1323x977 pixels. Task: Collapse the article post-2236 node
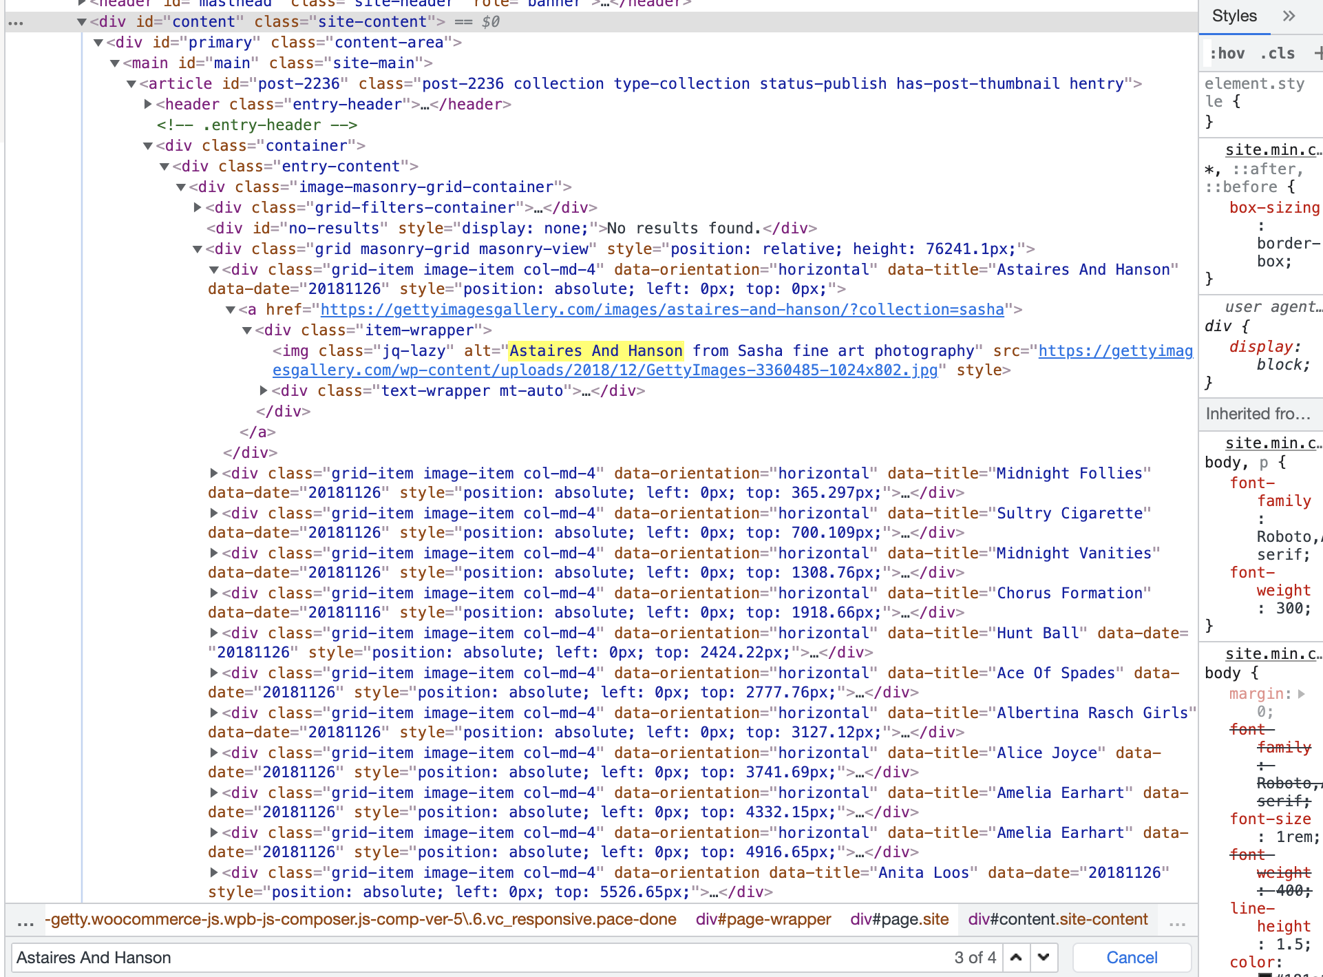[x=131, y=84]
